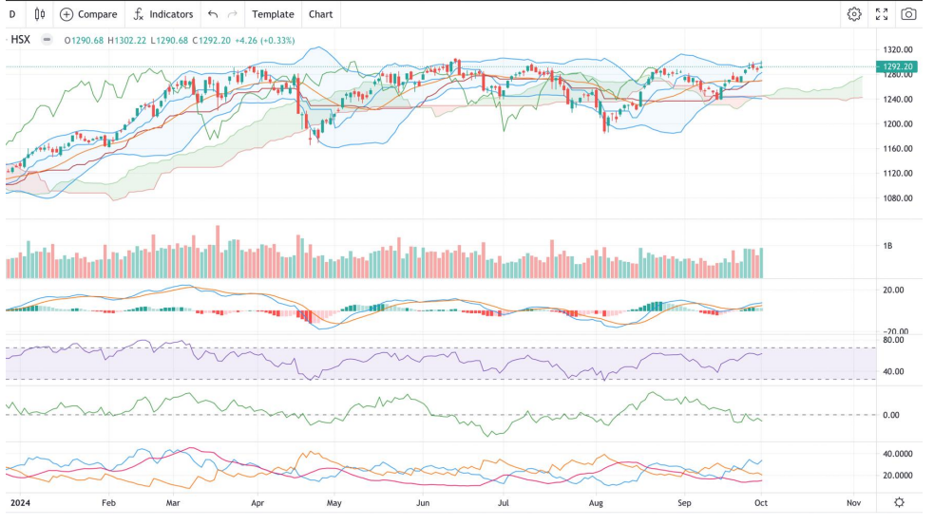Enter fullscreen chart mode
The height and width of the screenshot is (525, 934).
point(882,14)
